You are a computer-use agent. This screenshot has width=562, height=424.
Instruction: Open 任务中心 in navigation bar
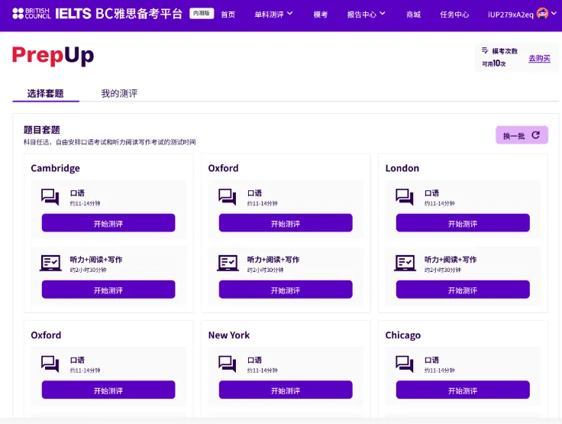(x=454, y=15)
